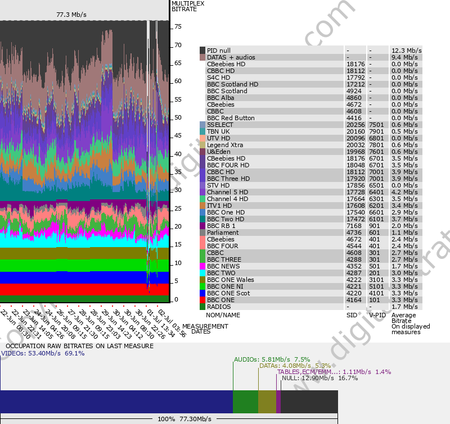
Task: Click the NOM/NAME column header
Action: [x=223, y=315]
